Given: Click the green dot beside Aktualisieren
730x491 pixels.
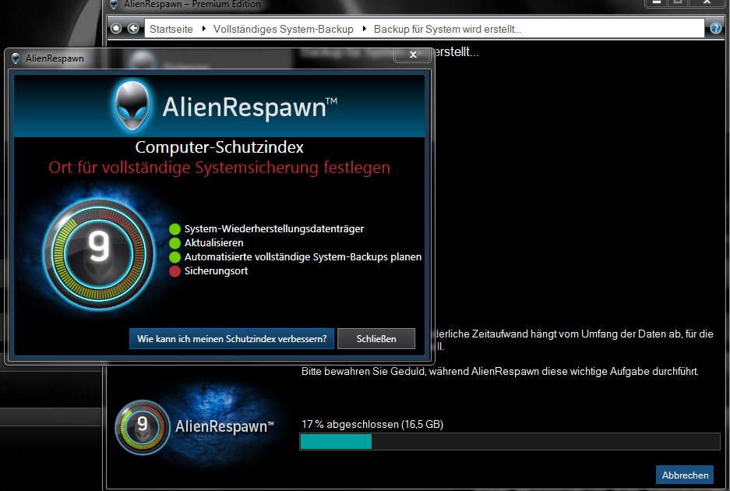Looking at the screenshot, I should pyautogui.click(x=175, y=243).
